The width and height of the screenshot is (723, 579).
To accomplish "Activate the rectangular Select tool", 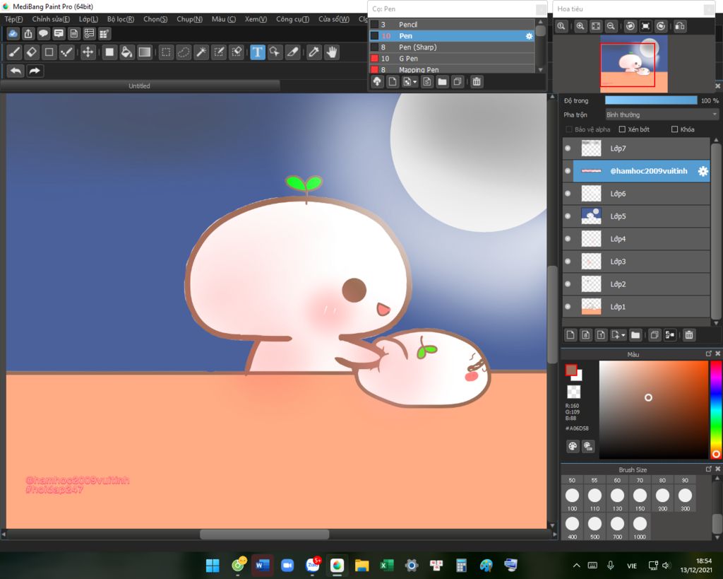I will pos(166,52).
